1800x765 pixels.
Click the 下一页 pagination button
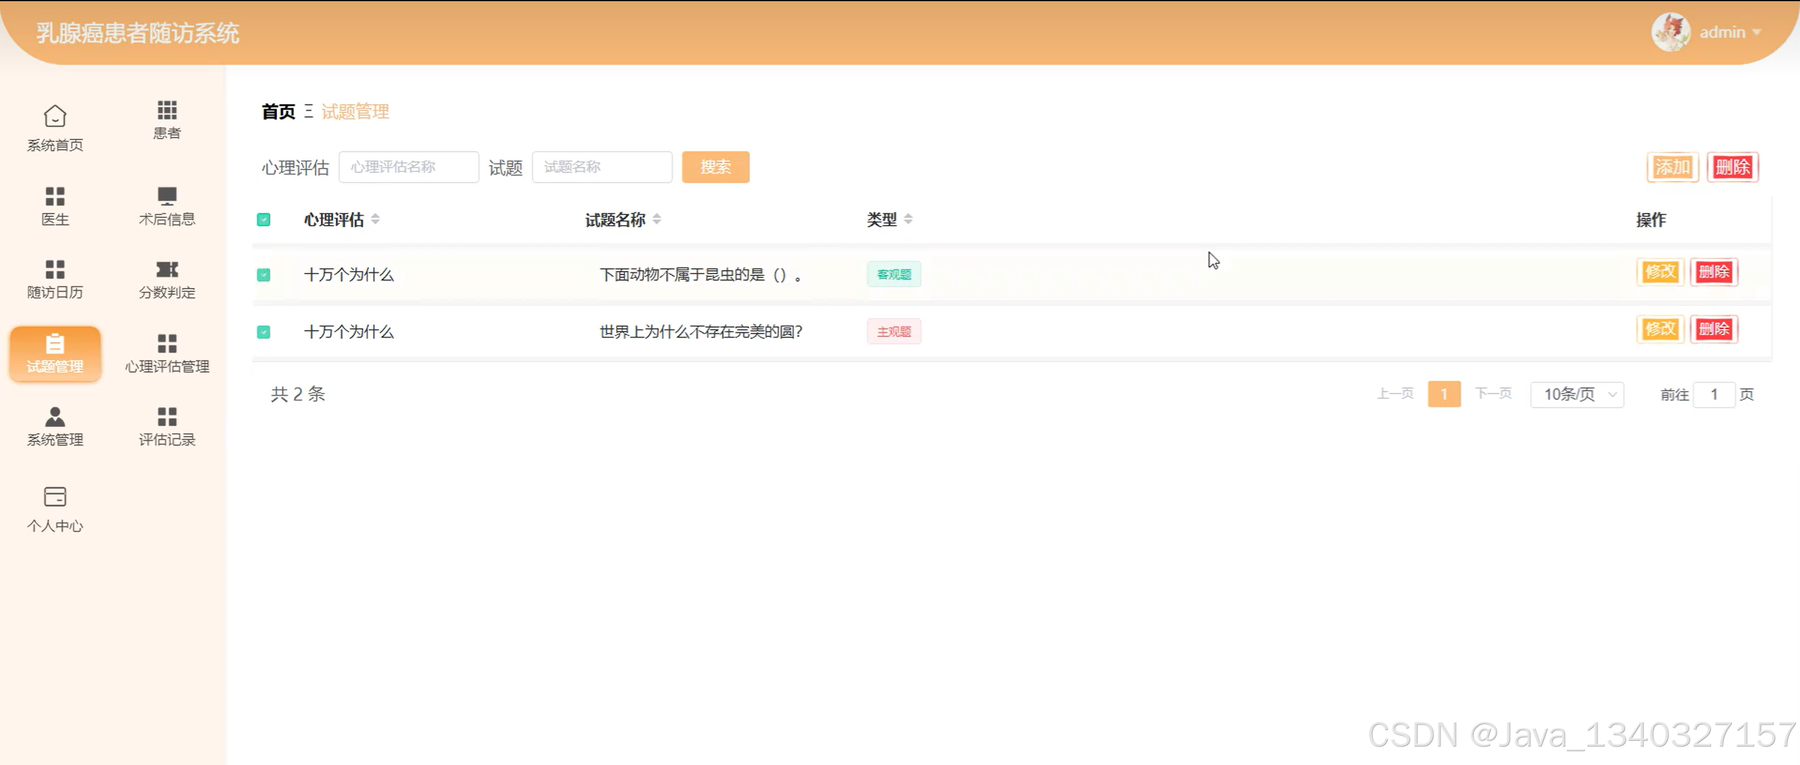pos(1493,393)
